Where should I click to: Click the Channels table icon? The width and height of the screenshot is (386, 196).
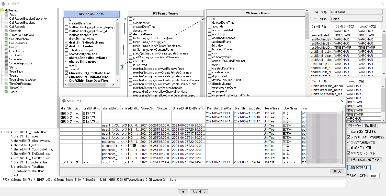[6, 31]
